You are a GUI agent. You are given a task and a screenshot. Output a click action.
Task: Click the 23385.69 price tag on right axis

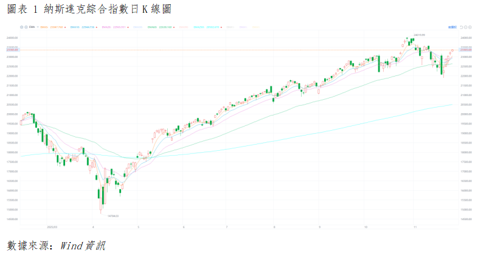(466, 49)
